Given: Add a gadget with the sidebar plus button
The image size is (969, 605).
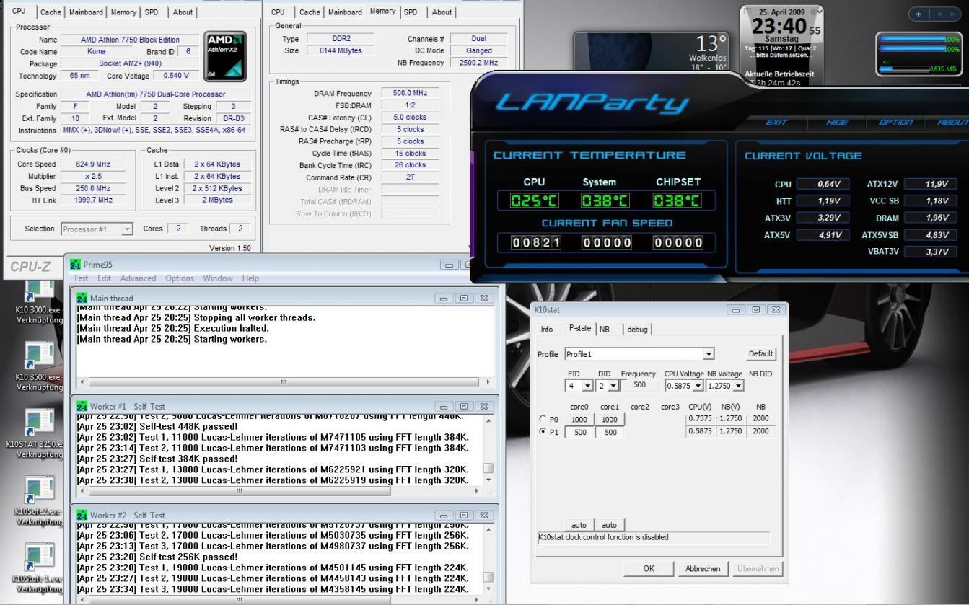Looking at the screenshot, I should (918, 14).
